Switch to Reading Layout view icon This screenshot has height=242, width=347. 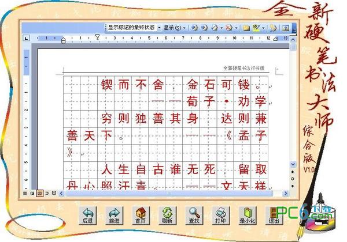tap(54, 193)
